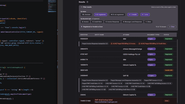
Task: Click the Registered badge for SAP SE row
Action: pyautogui.click(x=169, y=75)
